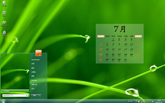Viewport: 165px width, 103px height.
Task: Select date 6 in the calendar
Action: pyautogui.click(x=101, y=44)
